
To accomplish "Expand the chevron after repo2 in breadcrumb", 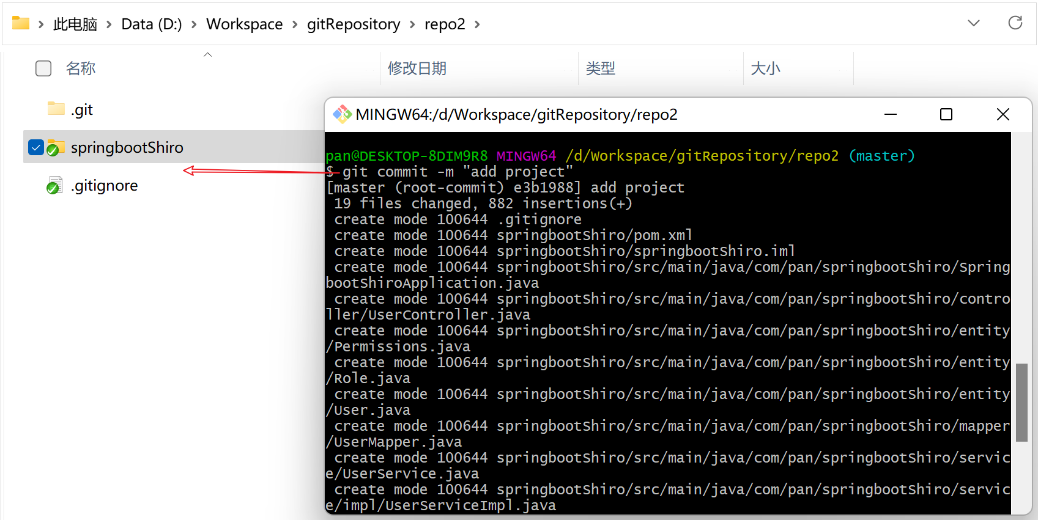I will click(x=477, y=24).
